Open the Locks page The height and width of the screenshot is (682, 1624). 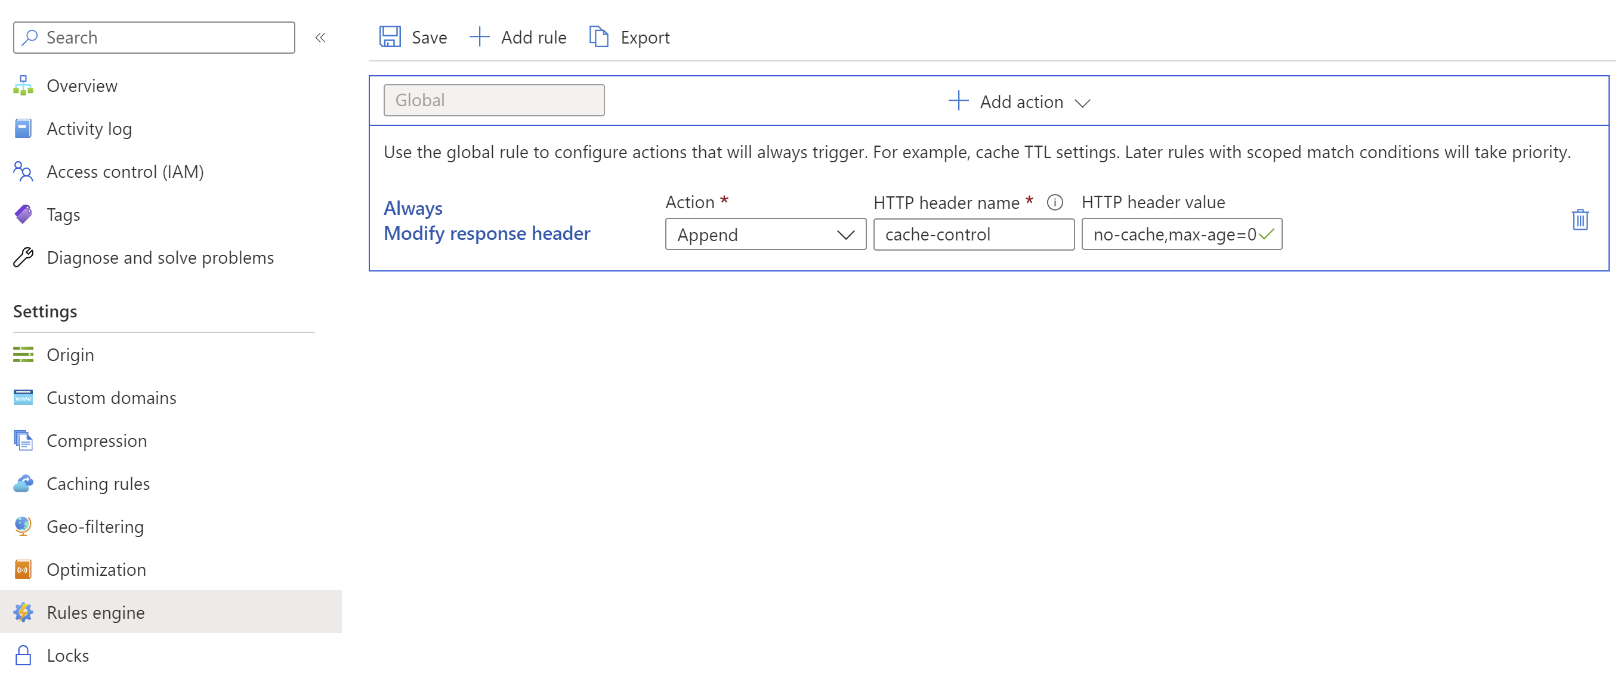67,655
